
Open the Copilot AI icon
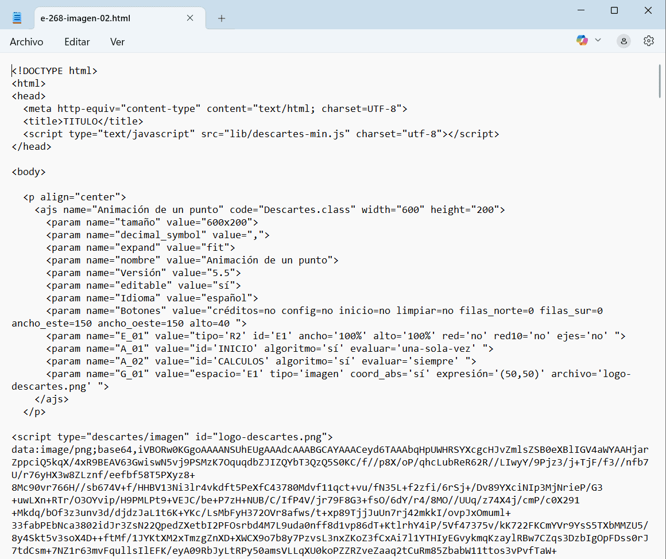click(x=582, y=40)
